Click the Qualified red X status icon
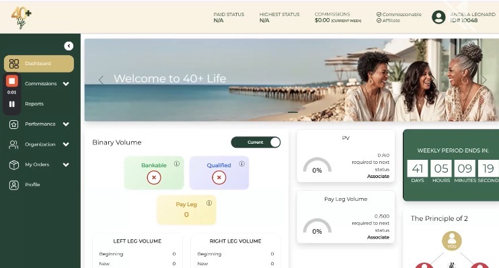499x268 pixels. point(219,177)
